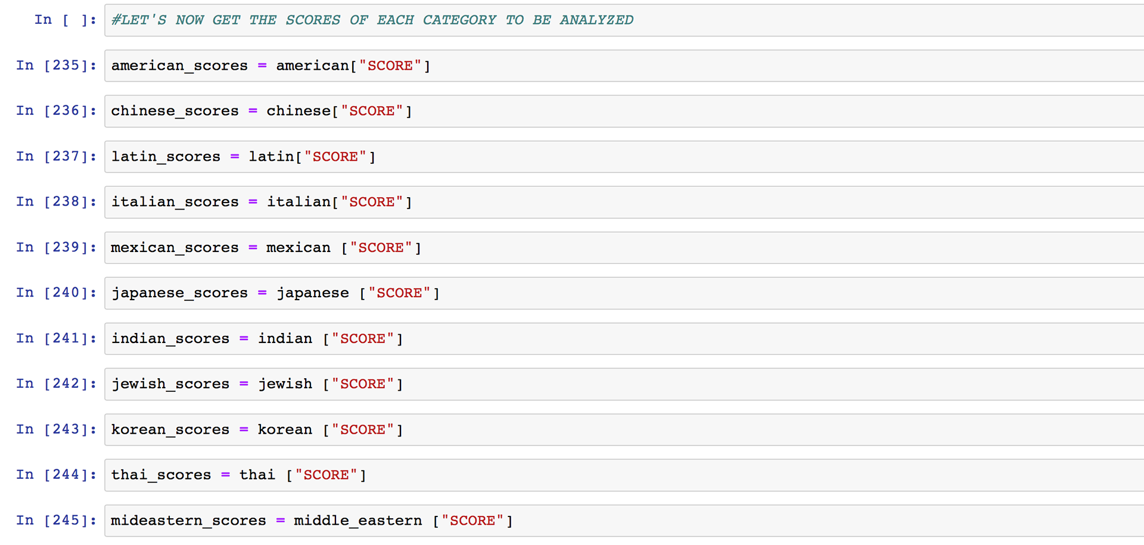This screenshot has height=545, width=1144.
Task: Select the prompt label In [240]
Action: (57, 292)
